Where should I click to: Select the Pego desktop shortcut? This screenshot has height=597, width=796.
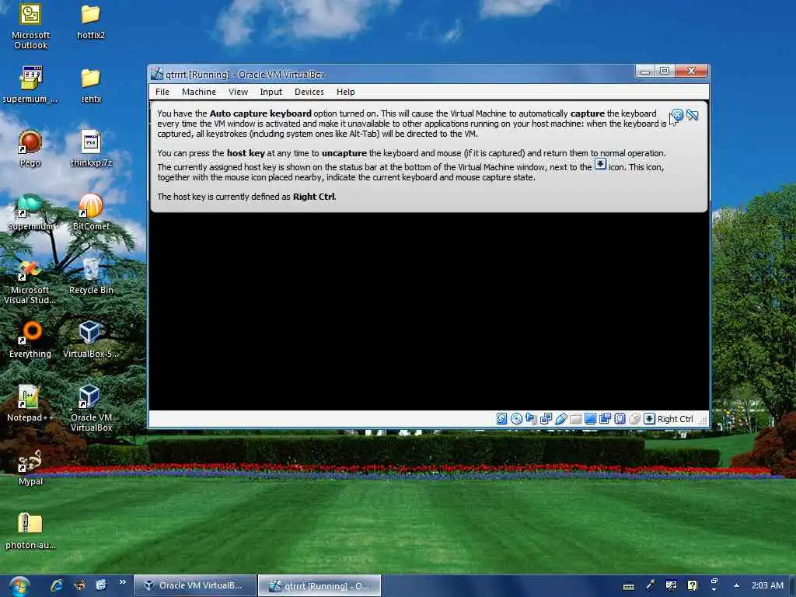click(x=30, y=148)
